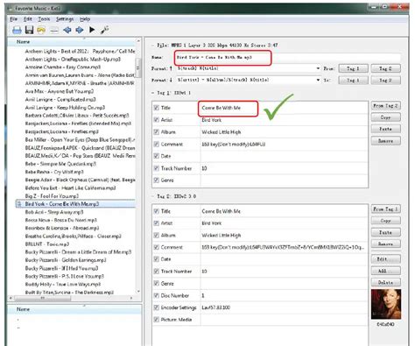Image resolution: width=415 pixels, height=346 pixels.
Task: Click To: Tag 1 button in File section
Action: pos(353,80)
